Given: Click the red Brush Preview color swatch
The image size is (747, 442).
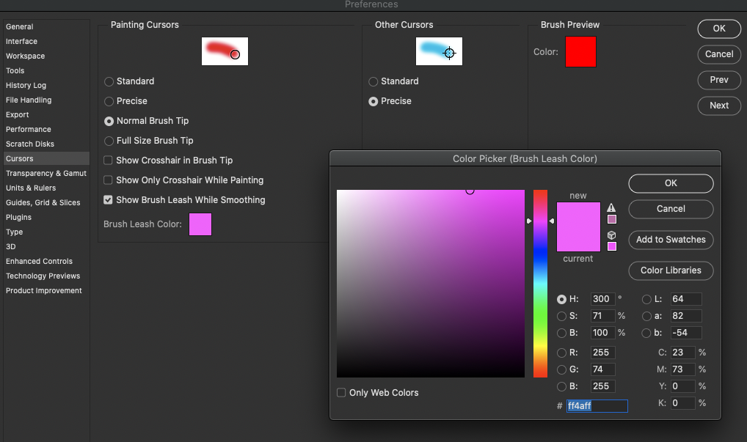Looking at the screenshot, I should pos(580,51).
